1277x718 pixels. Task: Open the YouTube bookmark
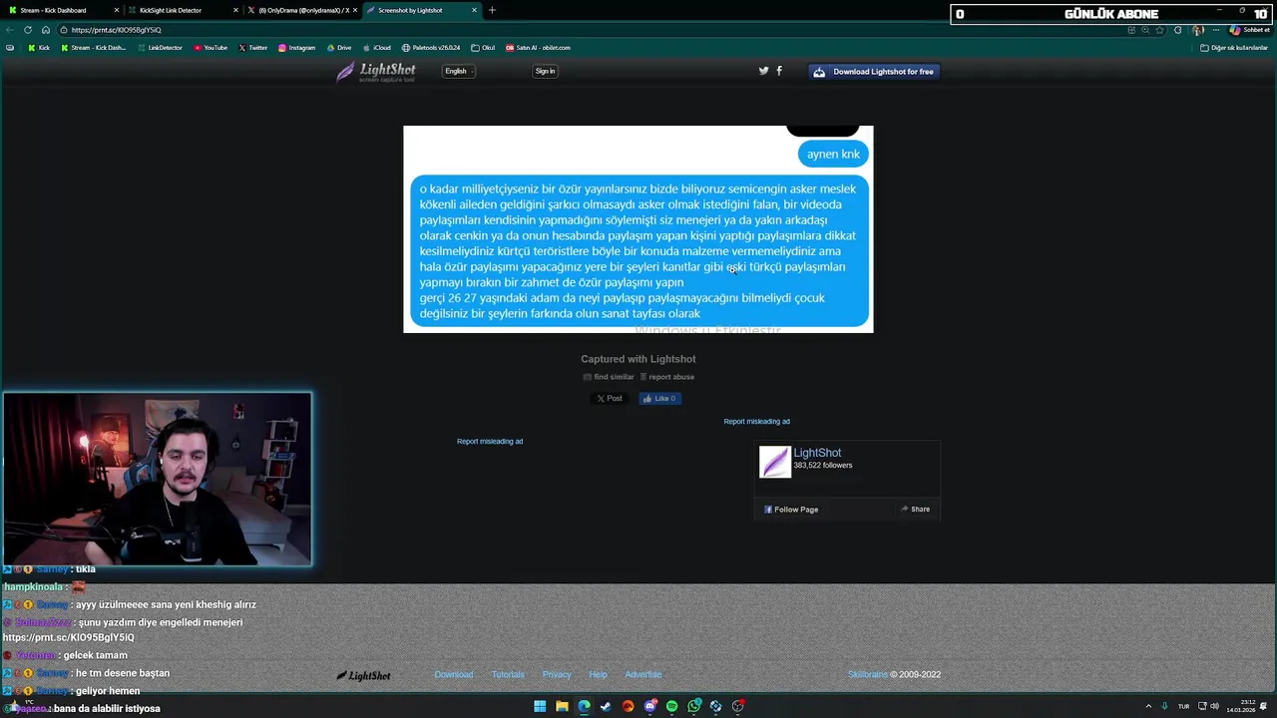[211, 48]
